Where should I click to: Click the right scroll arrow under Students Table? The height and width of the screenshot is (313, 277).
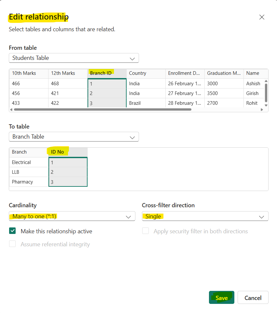[262, 109]
